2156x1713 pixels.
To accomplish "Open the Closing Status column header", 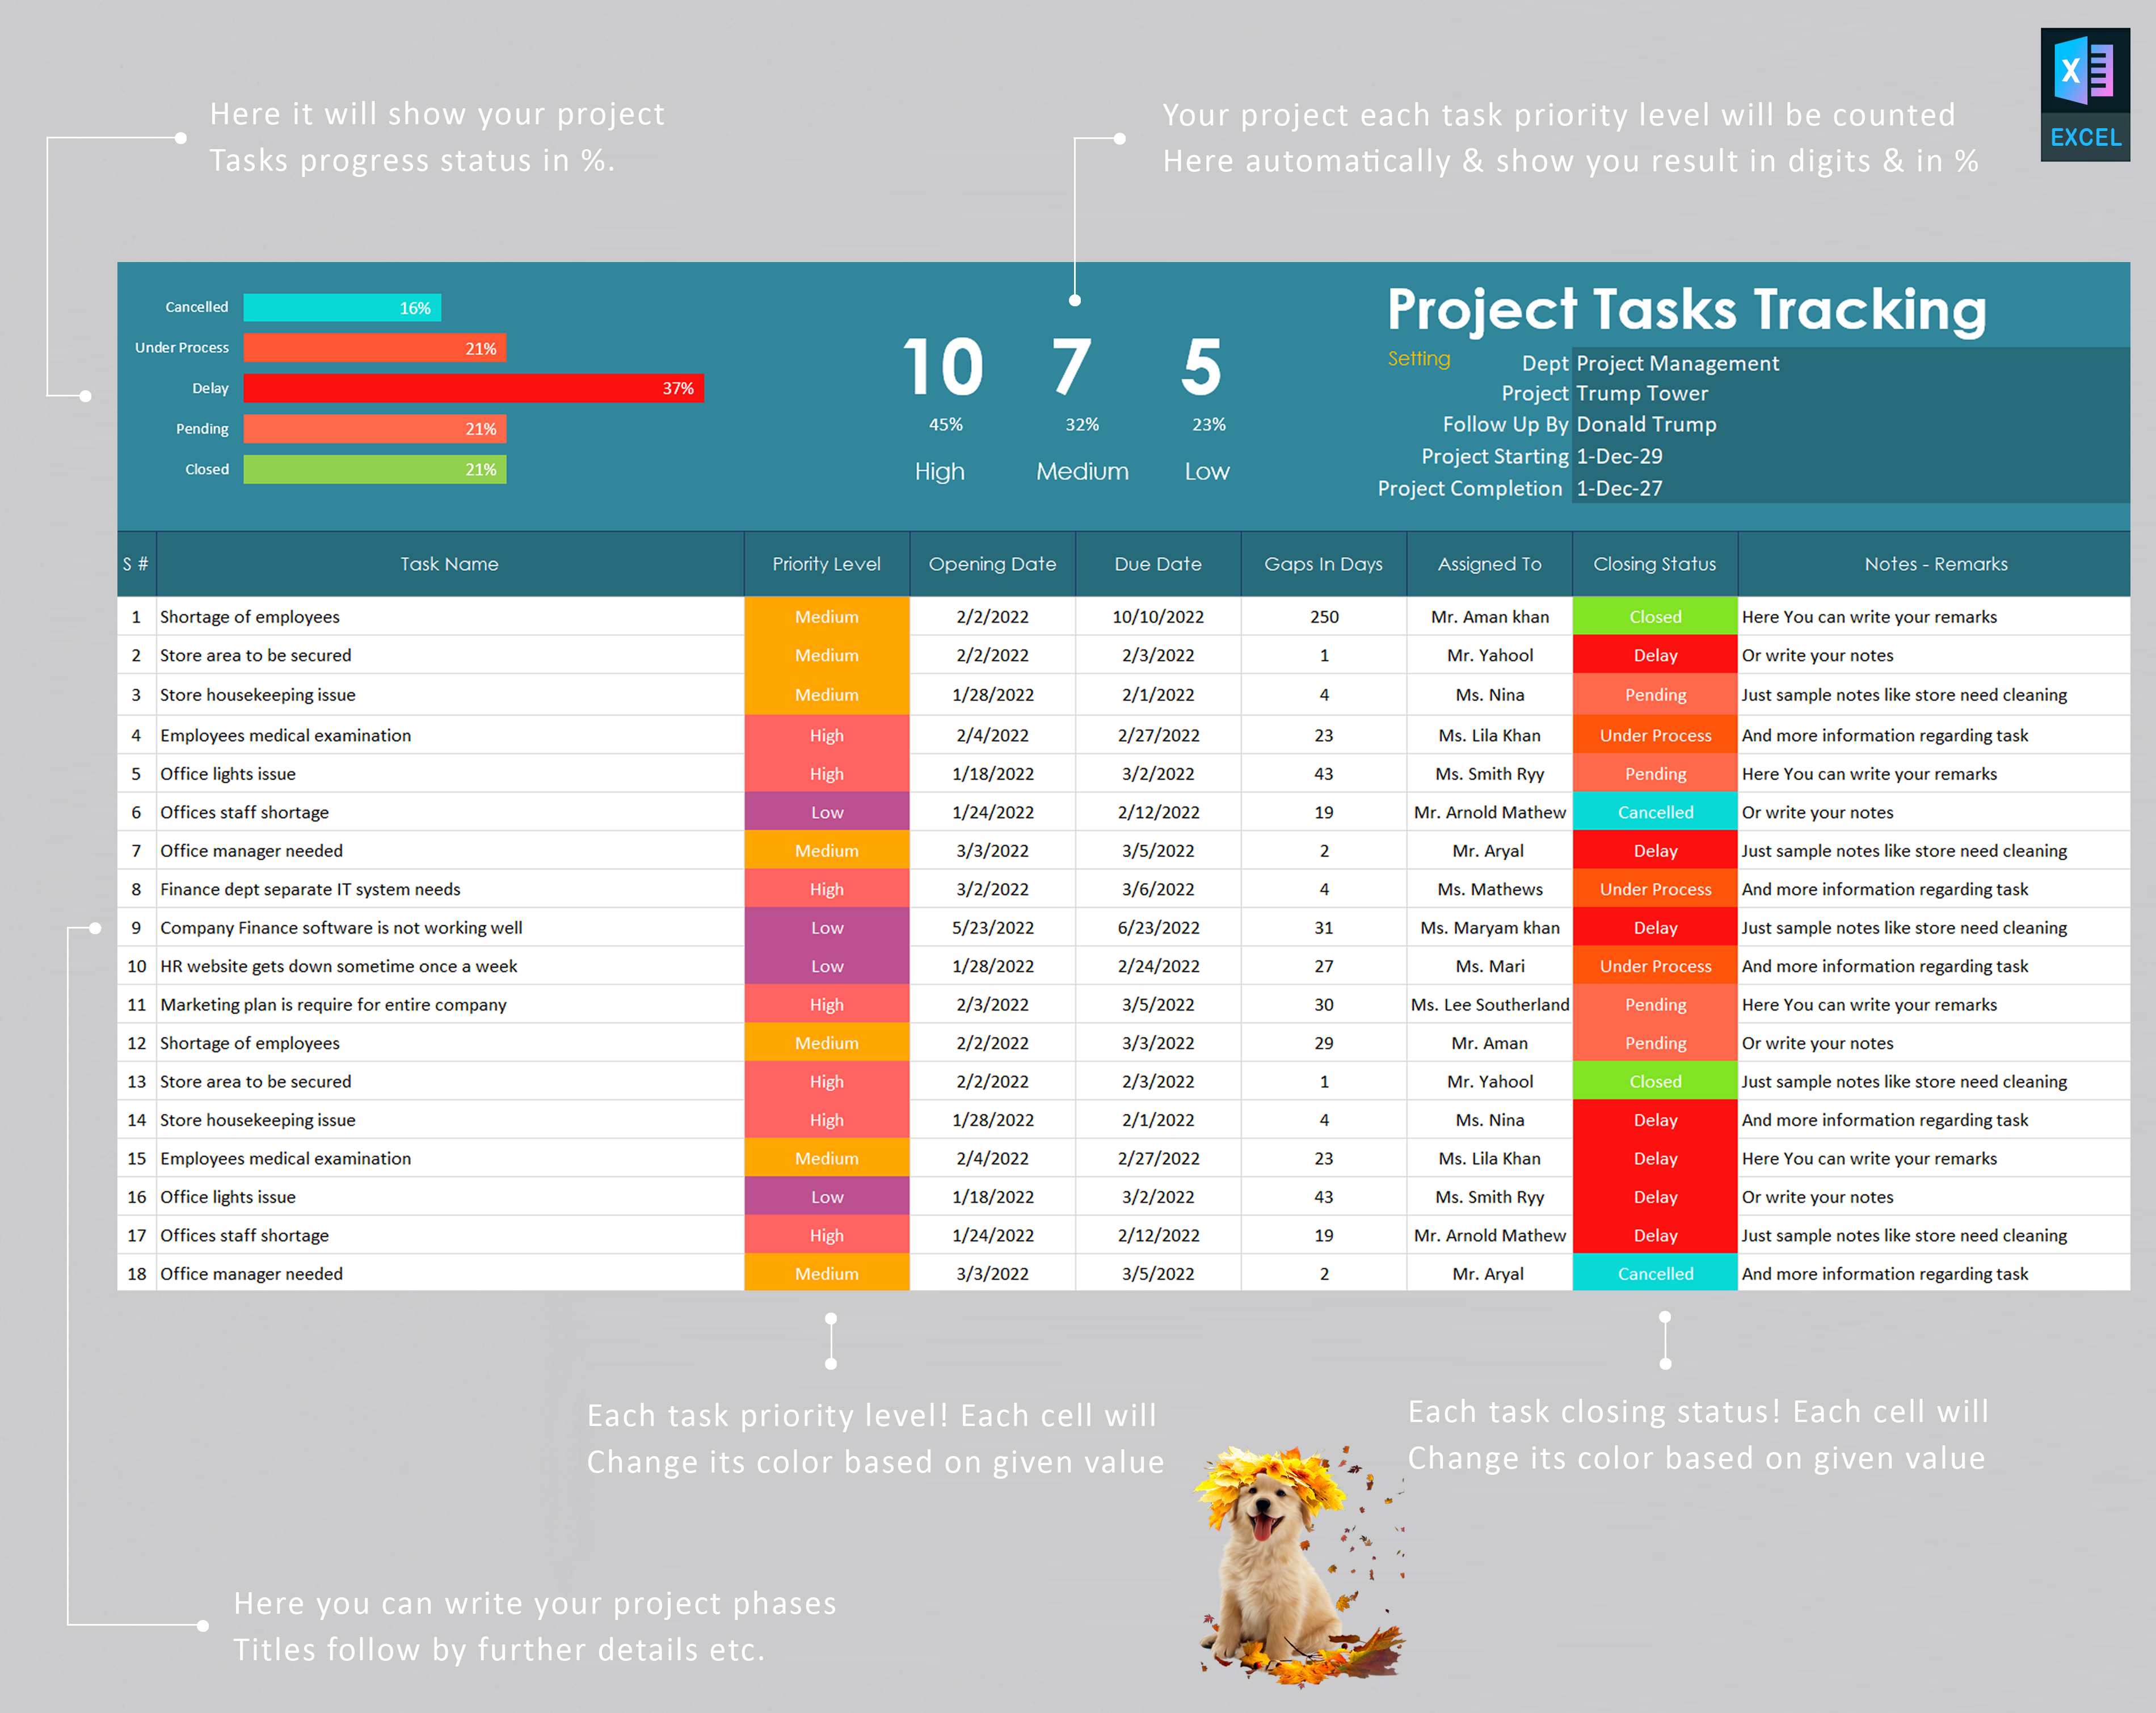I will (1655, 563).
